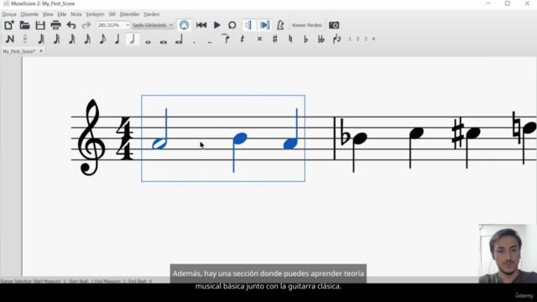Select voice 2
The image size is (537, 302).
(357, 39)
